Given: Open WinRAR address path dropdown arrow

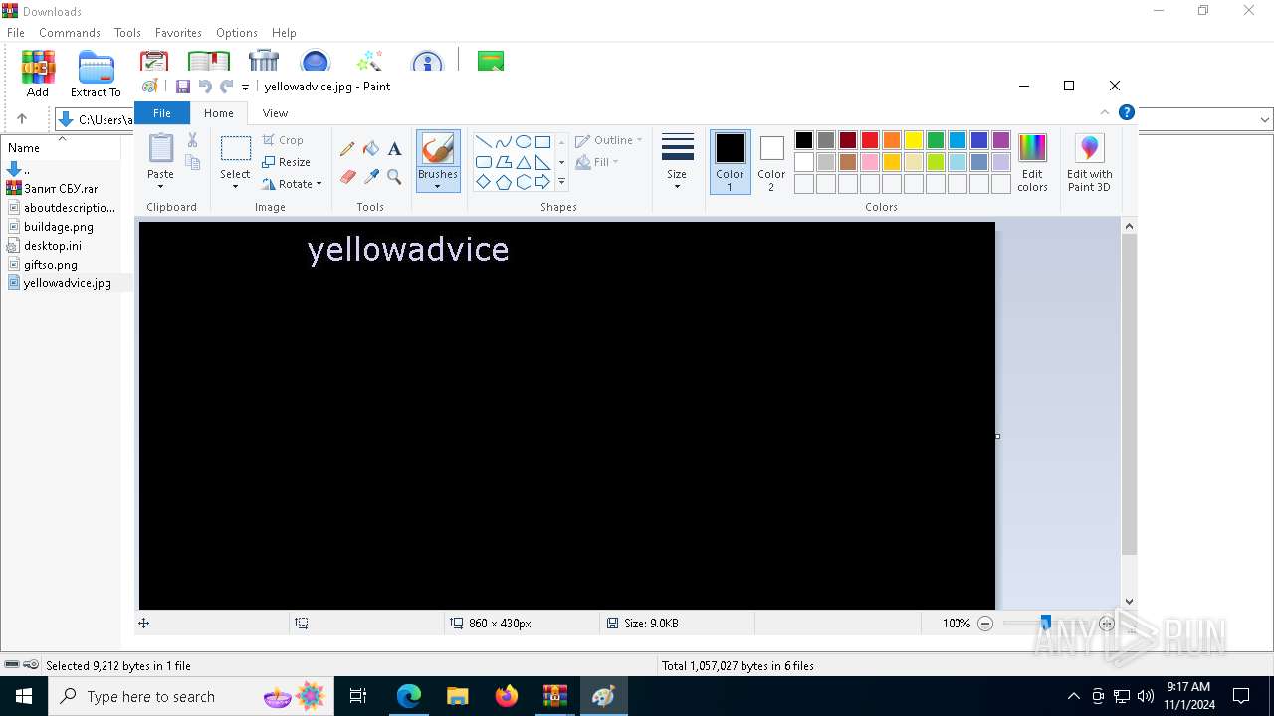Looking at the screenshot, I should (1265, 119).
